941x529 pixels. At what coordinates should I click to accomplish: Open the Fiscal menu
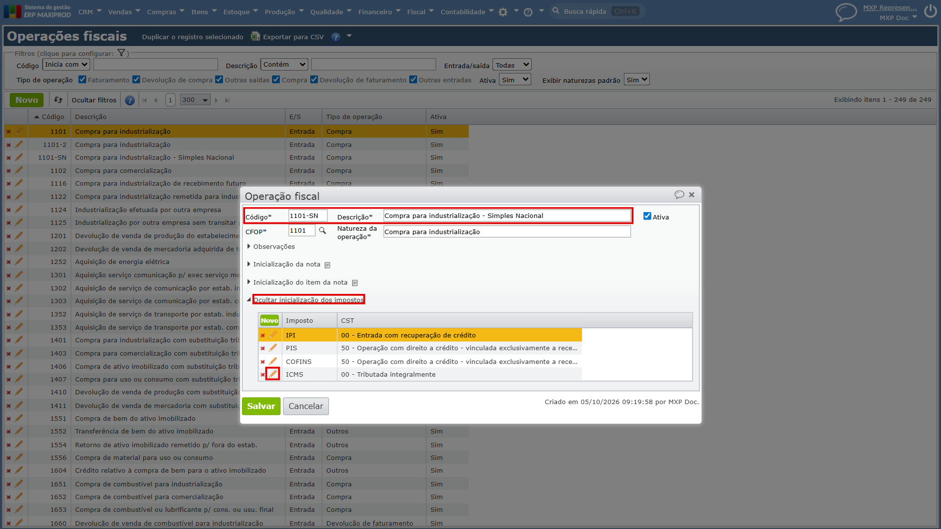point(421,12)
